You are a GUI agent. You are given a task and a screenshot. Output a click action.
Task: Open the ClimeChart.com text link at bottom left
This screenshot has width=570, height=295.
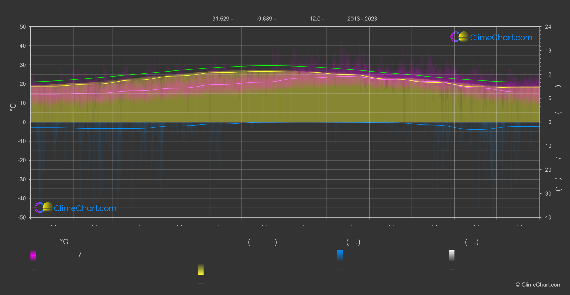coord(85,208)
